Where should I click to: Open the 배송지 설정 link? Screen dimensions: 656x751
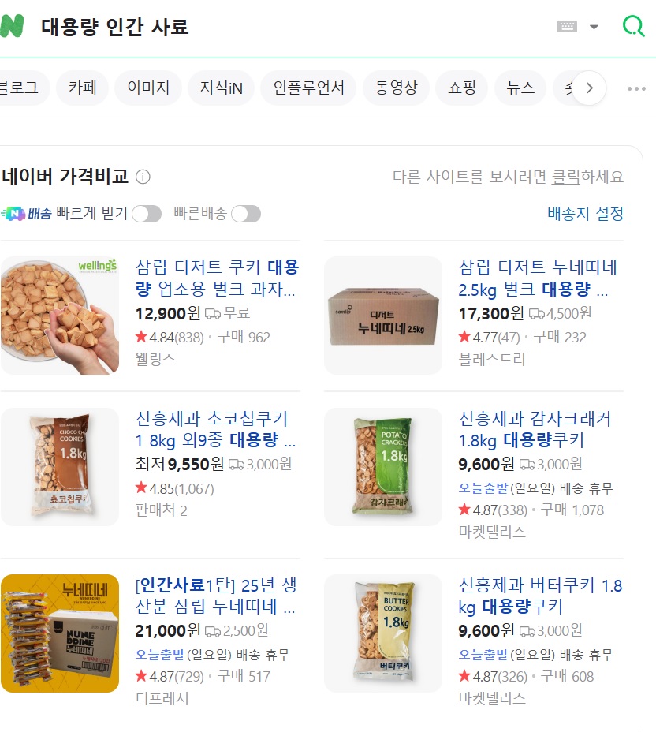(x=585, y=214)
